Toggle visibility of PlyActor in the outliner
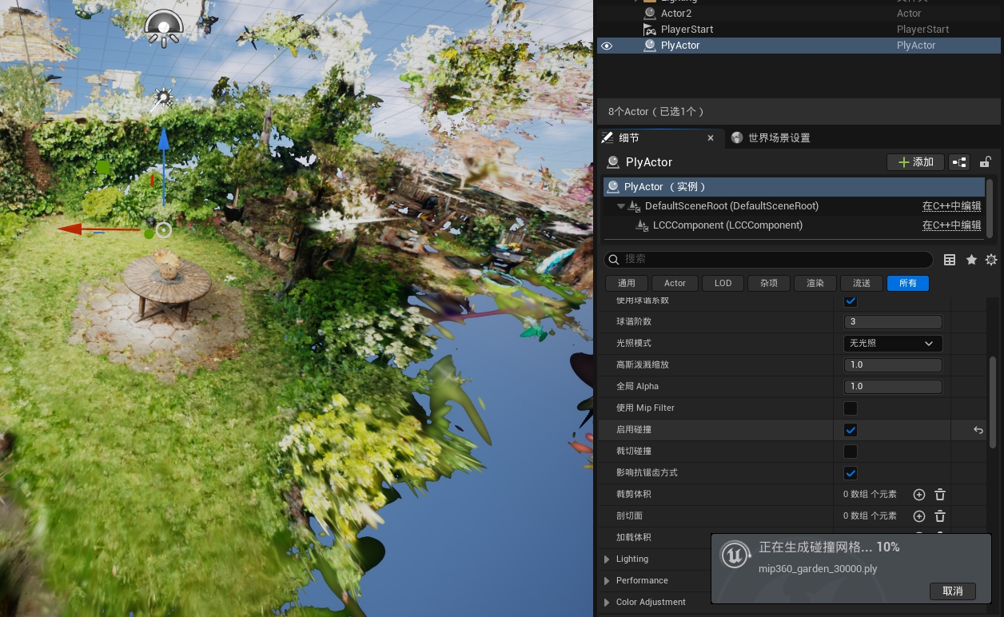 (607, 46)
